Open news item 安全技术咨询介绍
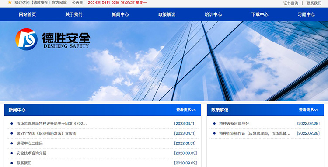Screen dimensions: 328x167 (31, 153)
